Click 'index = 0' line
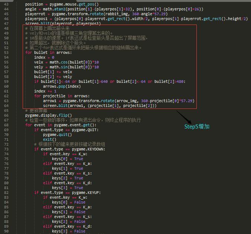 pos(44,58)
